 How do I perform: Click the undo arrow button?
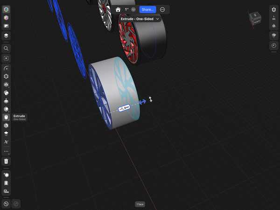click(6, 204)
